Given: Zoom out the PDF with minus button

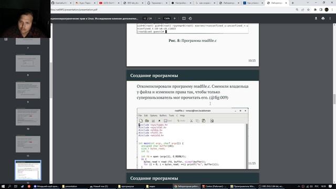Looking at the screenshot, I should 159,19.
